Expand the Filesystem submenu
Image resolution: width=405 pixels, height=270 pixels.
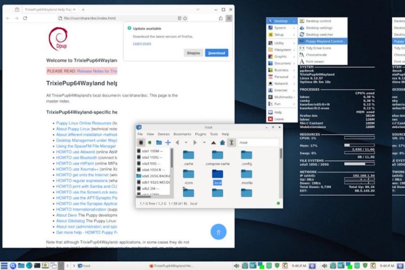tap(282, 50)
